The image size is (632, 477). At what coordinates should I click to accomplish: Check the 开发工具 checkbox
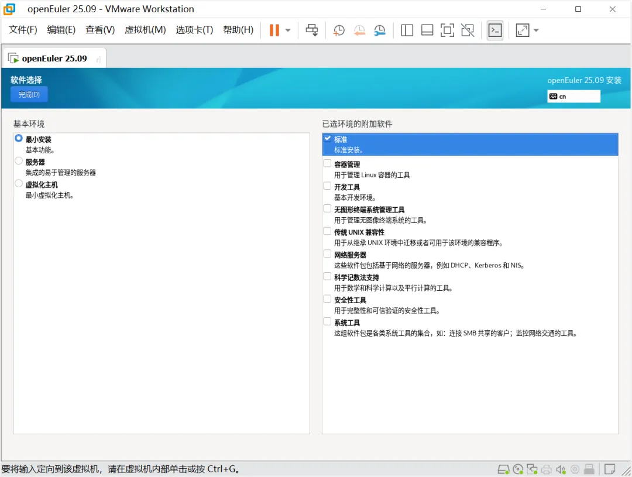pos(327,186)
